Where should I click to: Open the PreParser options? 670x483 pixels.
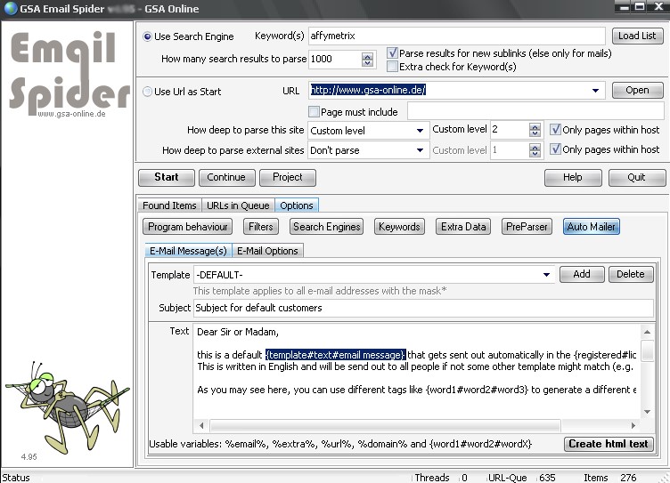[527, 227]
